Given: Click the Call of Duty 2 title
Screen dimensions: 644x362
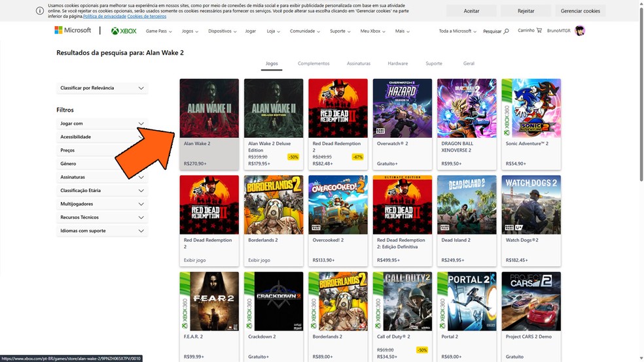Looking at the screenshot, I should (x=393, y=337).
